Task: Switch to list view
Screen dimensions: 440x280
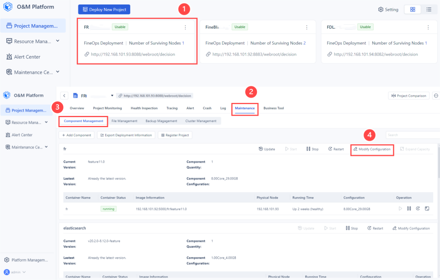Action: [x=429, y=10]
